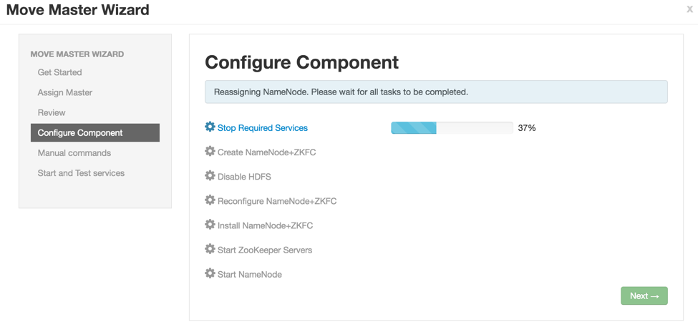This screenshot has width=698, height=332.
Task: Select the Assign Master wizard step
Action: tap(64, 92)
